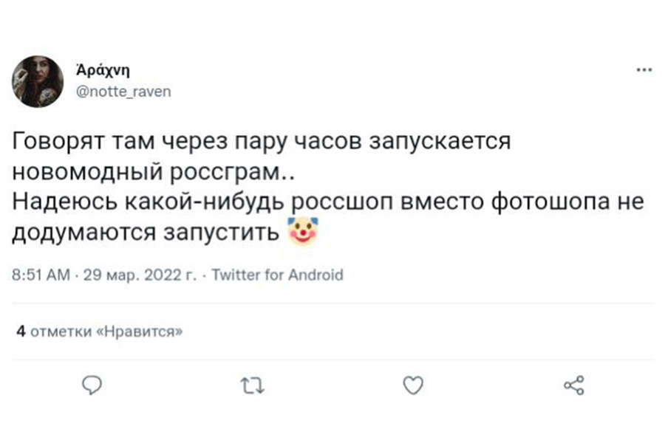
Task: Like the tweet with the heart icon
Action: [415, 385]
